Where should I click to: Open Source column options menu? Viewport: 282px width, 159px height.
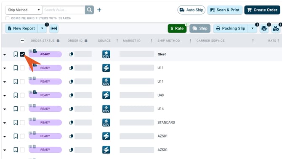tap(117, 40)
